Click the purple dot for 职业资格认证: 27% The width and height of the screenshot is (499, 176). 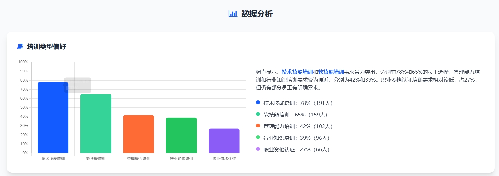tap(258, 149)
